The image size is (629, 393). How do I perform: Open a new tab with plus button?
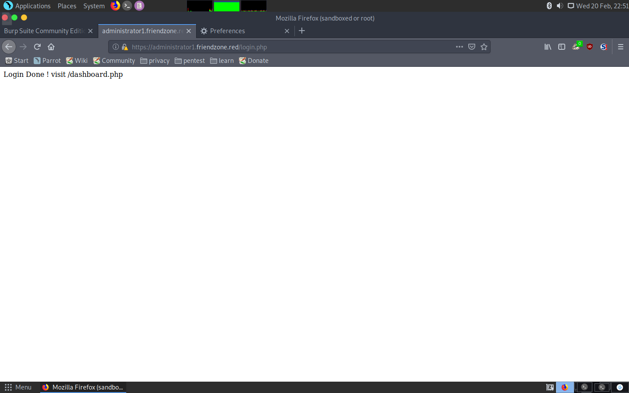click(x=302, y=31)
